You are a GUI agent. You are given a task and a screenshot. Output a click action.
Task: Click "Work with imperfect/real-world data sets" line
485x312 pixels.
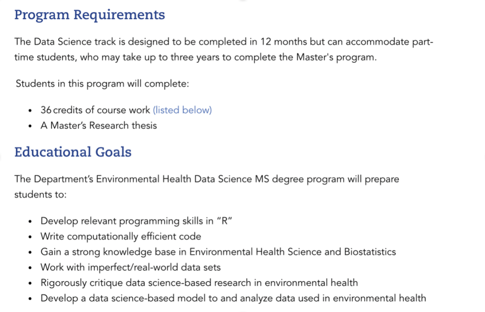click(x=131, y=268)
